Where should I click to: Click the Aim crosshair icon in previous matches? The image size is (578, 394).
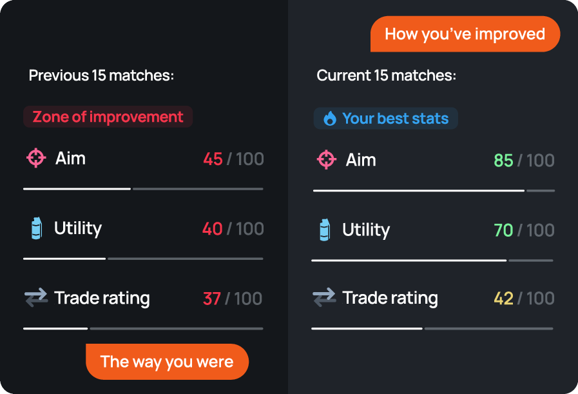click(36, 159)
